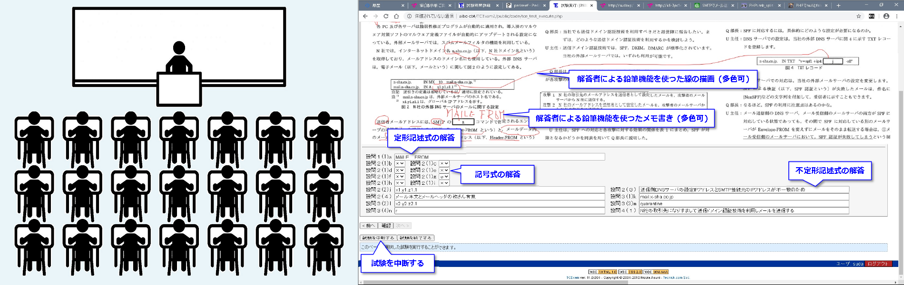The width and height of the screenshot is (904, 285).
Task: Close the PHP: mb_split tab
Action: [x=779, y=6]
